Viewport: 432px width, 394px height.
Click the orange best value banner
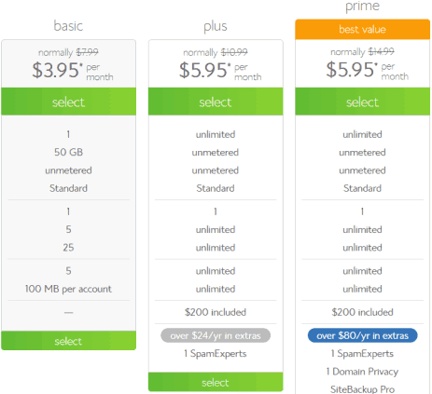coord(362,30)
